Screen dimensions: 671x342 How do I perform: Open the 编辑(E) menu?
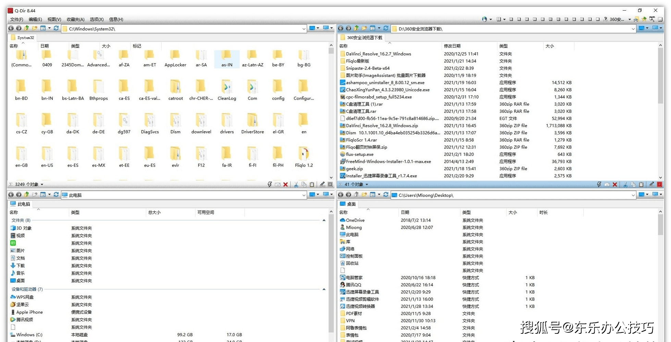pyautogui.click(x=35, y=19)
